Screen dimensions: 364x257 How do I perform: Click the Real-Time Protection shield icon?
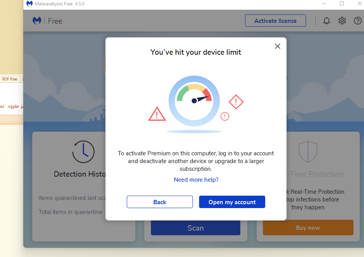click(x=308, y=152)
